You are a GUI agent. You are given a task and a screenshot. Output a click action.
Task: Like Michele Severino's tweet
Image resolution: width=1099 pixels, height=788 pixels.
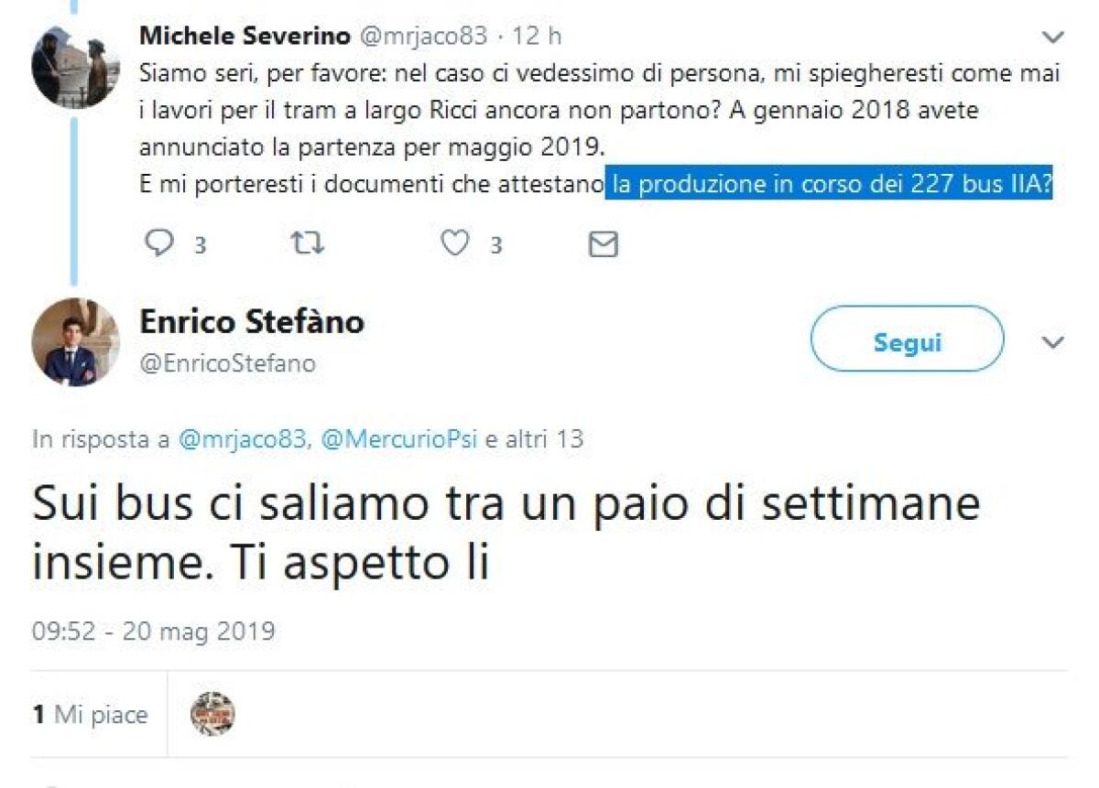pos(453,243)
